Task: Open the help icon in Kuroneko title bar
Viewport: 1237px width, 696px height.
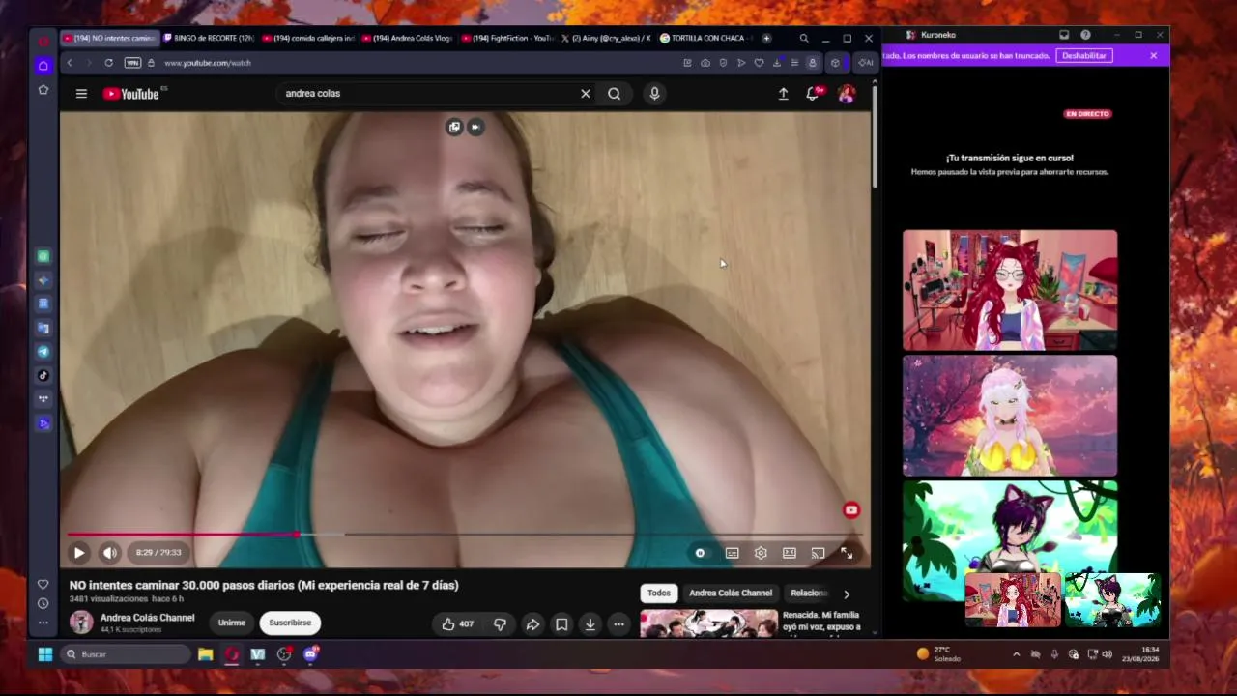Action: pos(1085,35)
